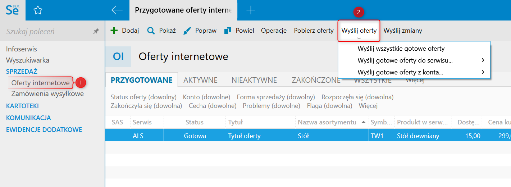This screenshot has width=511, height=187.
Task: Open the Status oferty filter
Action: coord(143,97)
